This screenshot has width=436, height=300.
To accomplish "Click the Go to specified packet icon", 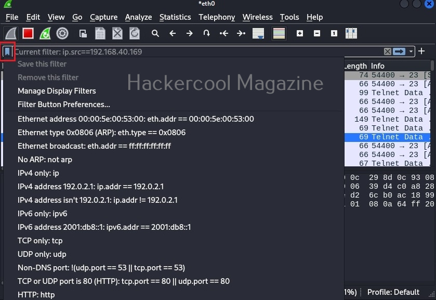I will (207, 34).
